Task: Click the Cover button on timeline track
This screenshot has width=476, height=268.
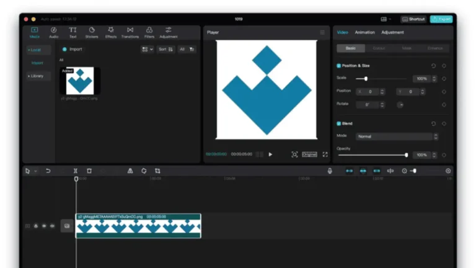Action: (67, 226)
